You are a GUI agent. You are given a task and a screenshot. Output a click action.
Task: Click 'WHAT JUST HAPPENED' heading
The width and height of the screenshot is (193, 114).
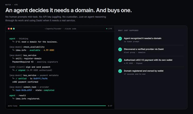point(128,30)
